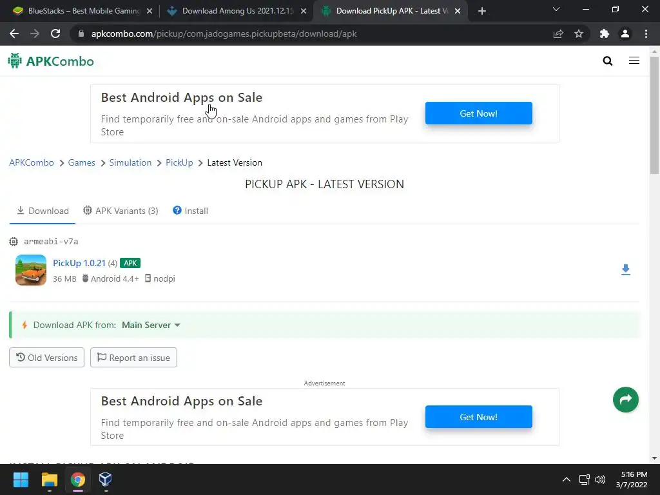
Task: Share this page via address bar icon
Action: (x=558, y=34)
